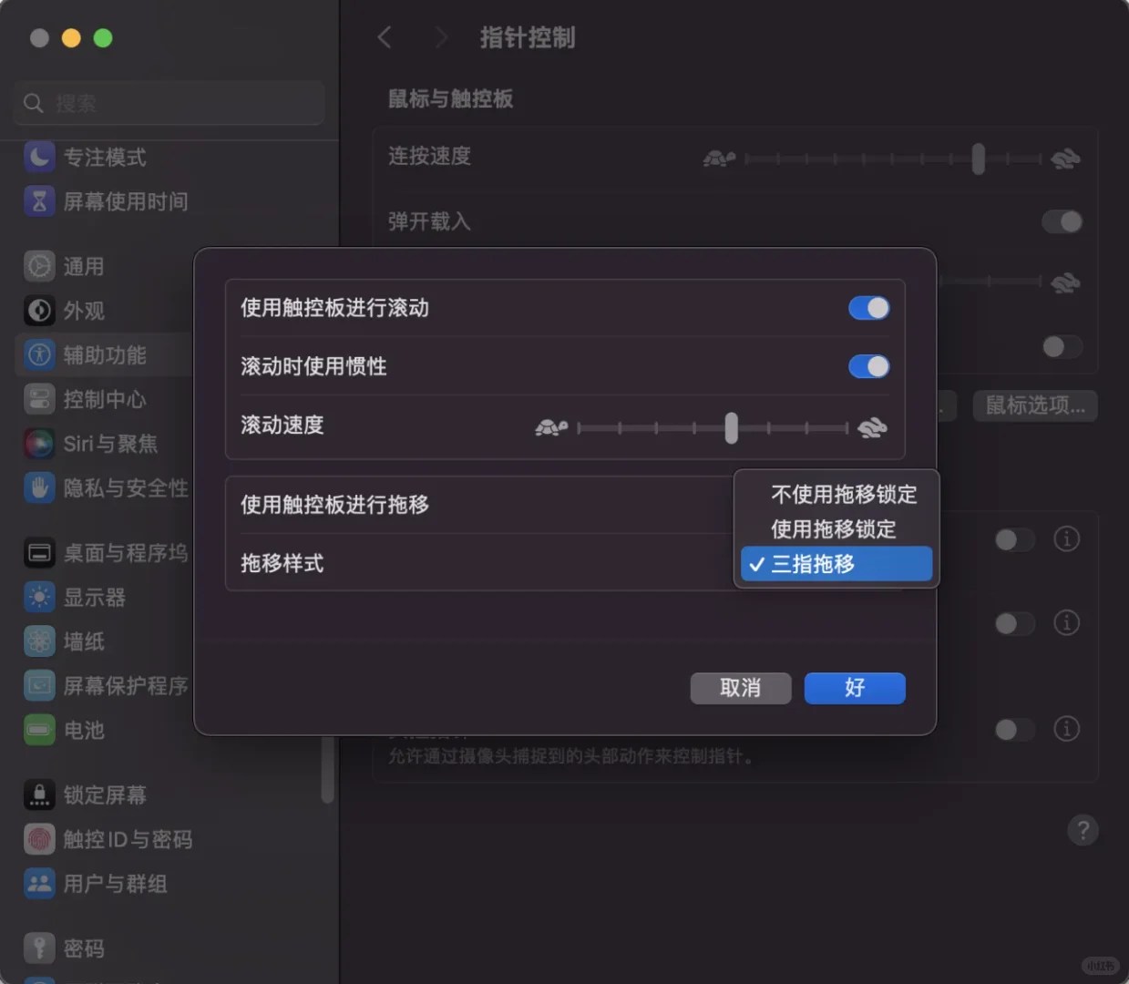Image resolution: width=1129 pixels, height=984 pixels.
Task: Select 不使用拖移锁定 from the dropdown
Action: (x=842, y=495)
